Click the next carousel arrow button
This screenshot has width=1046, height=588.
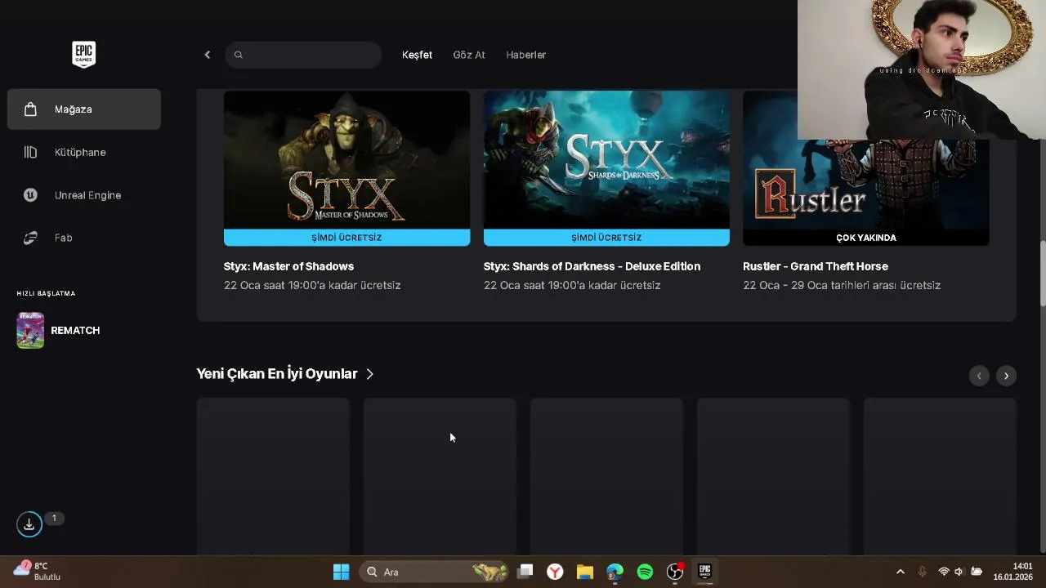(1006, 376)
